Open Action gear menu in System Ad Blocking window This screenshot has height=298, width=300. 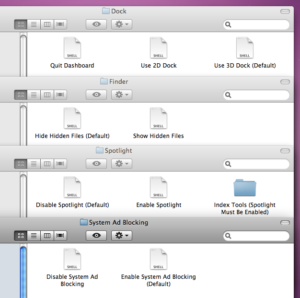122,236
